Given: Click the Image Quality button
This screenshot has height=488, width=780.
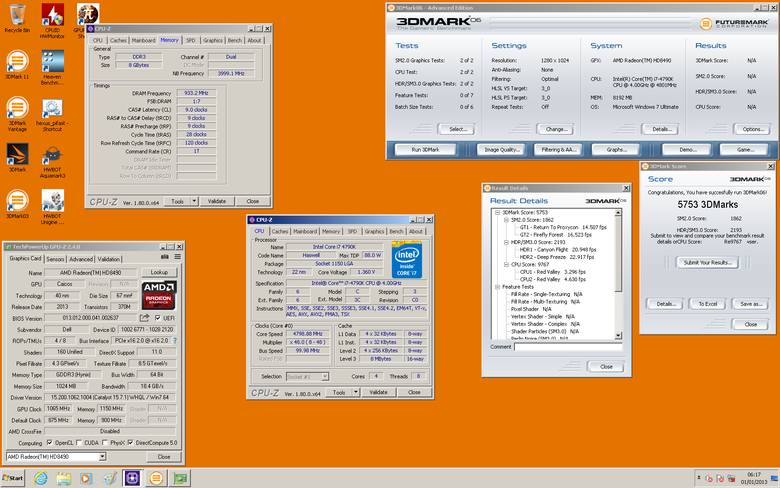Looking at the screenshot, I should (502, 150).
